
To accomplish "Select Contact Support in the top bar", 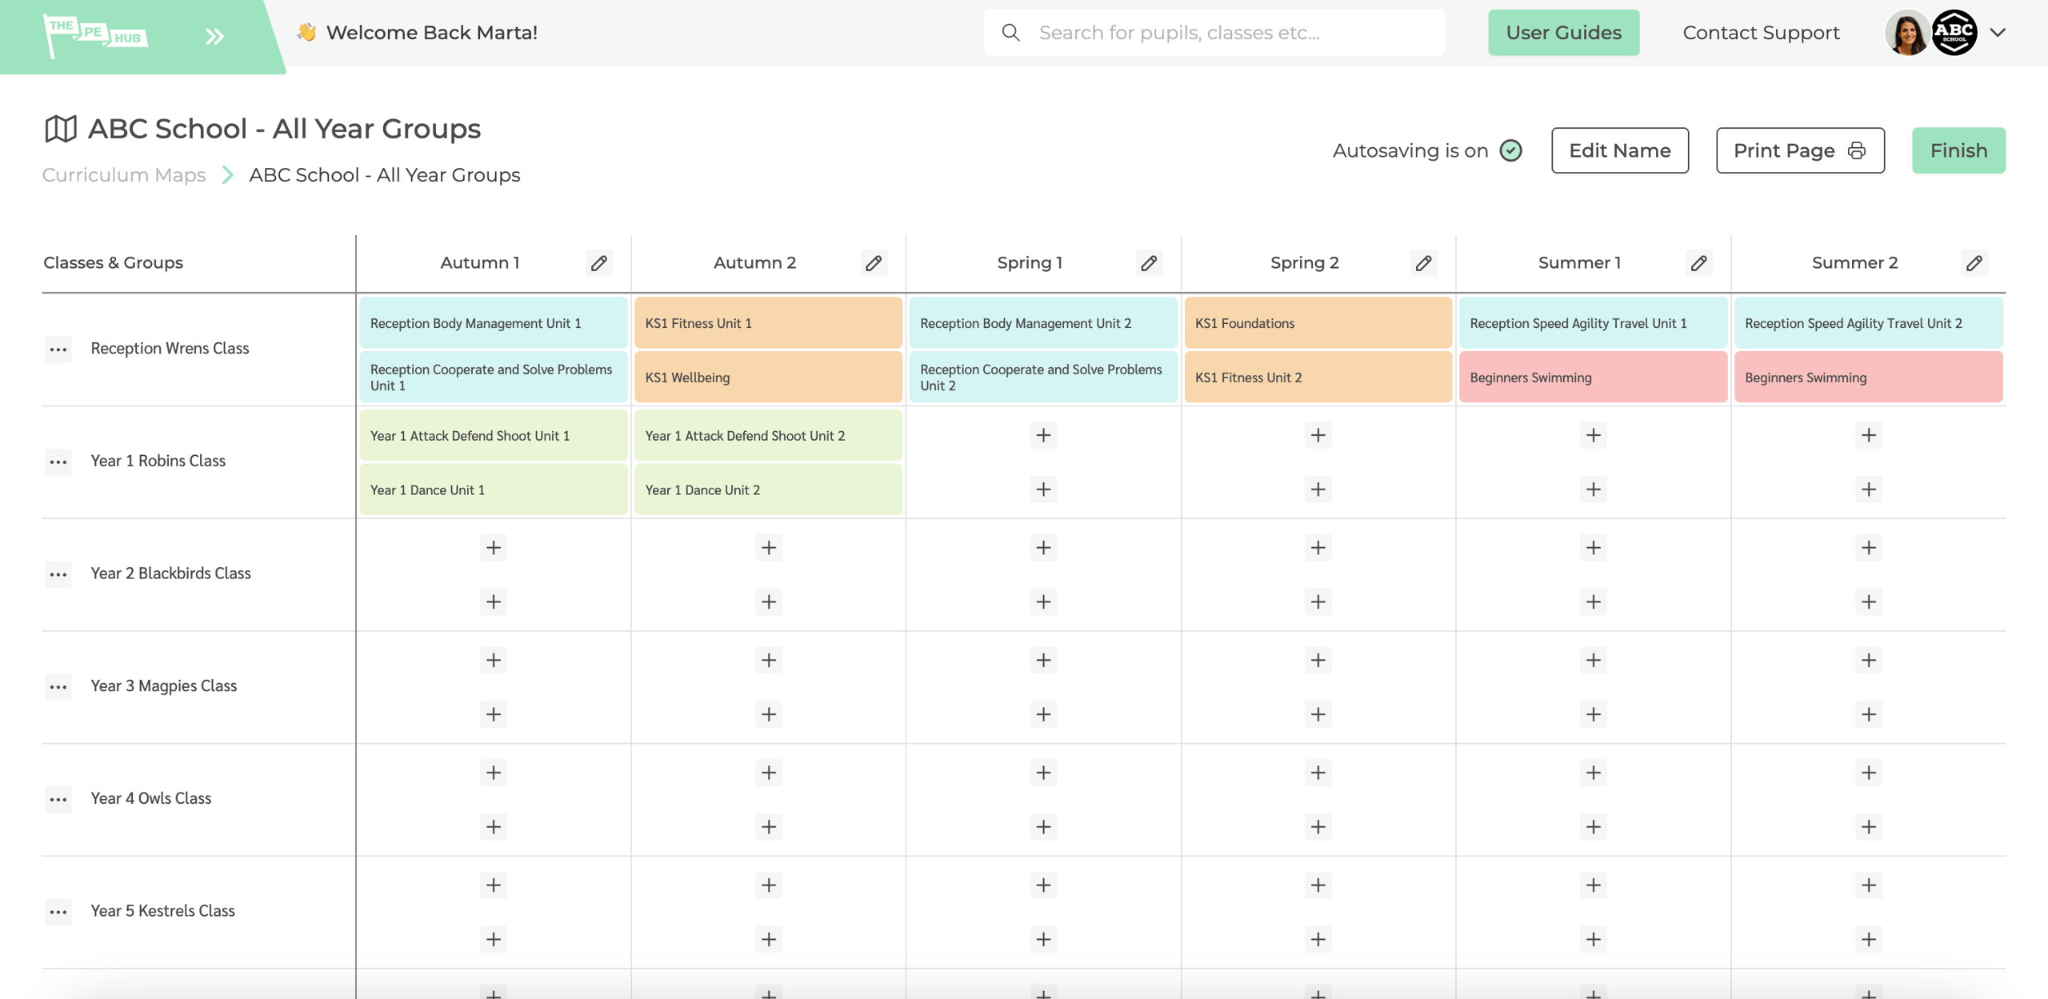I will [x=1760, y=32].
